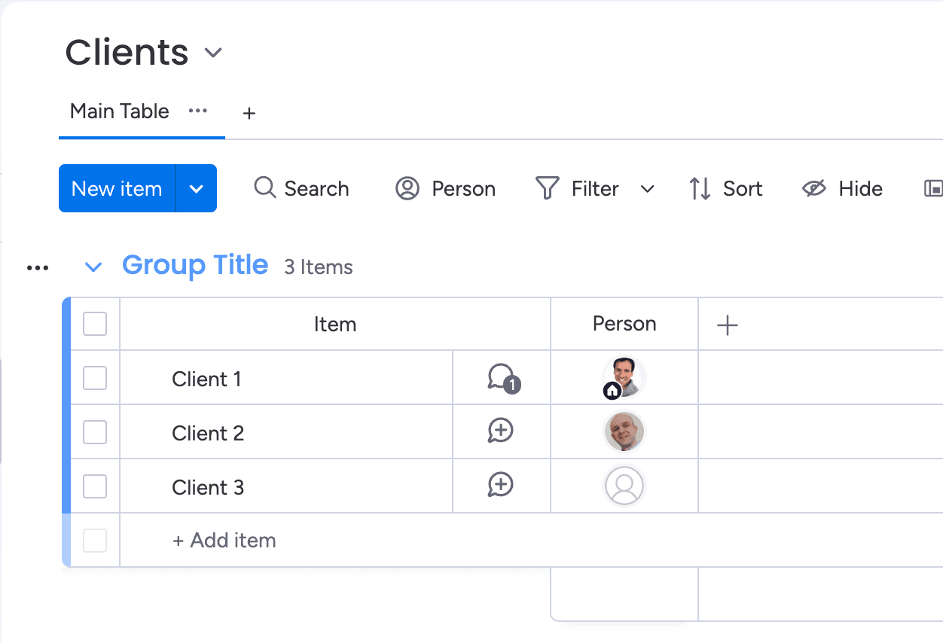Start a conversation on Client 3
Screen dimensions: 943x643
click(501, 486)
